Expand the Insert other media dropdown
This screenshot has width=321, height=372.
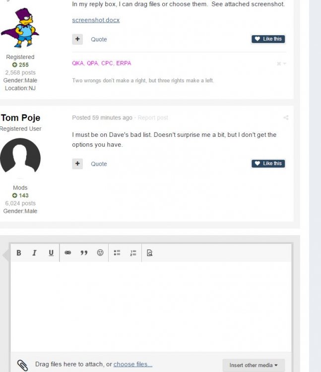click(x=254, y=365)
